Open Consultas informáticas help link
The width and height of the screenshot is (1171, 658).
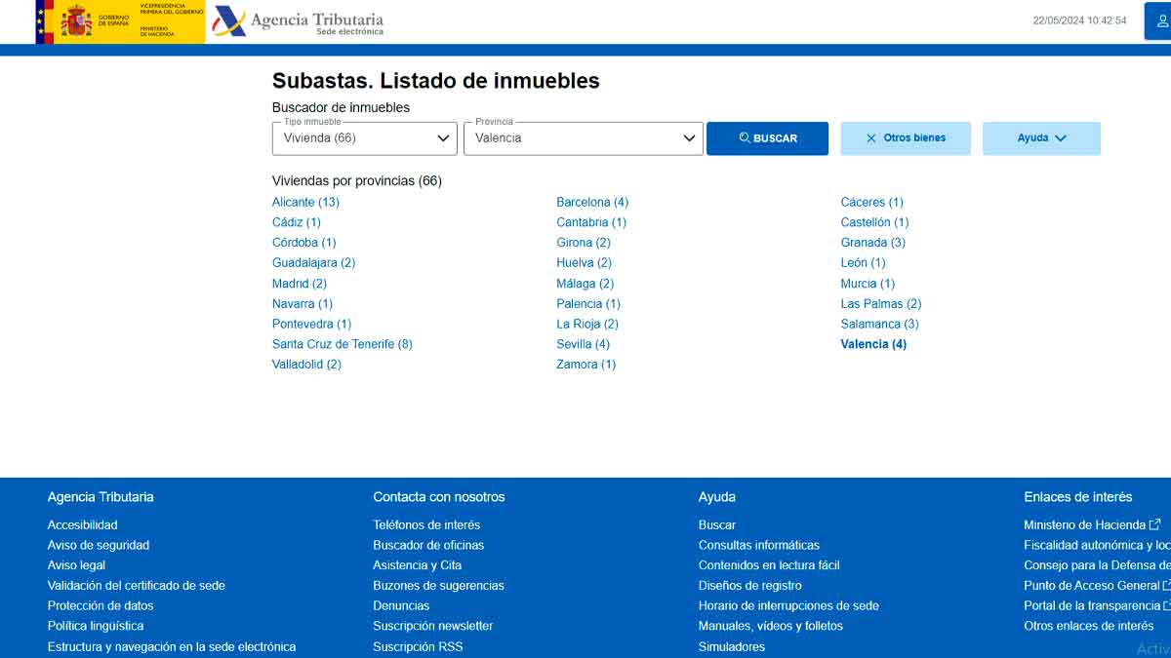coord(758,545)
